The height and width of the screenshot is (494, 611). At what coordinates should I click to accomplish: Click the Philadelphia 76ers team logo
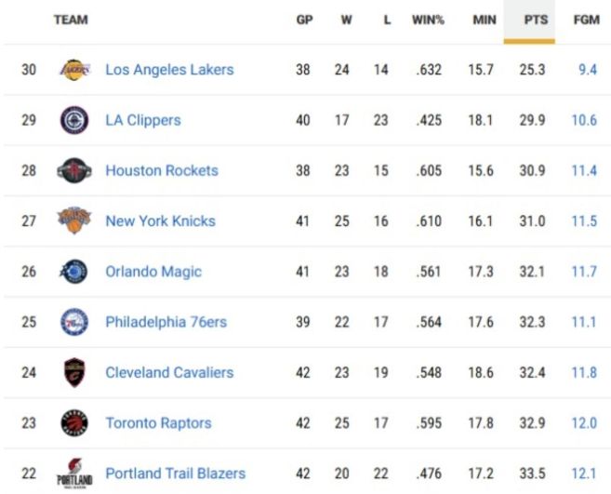(x=74, y=322)
